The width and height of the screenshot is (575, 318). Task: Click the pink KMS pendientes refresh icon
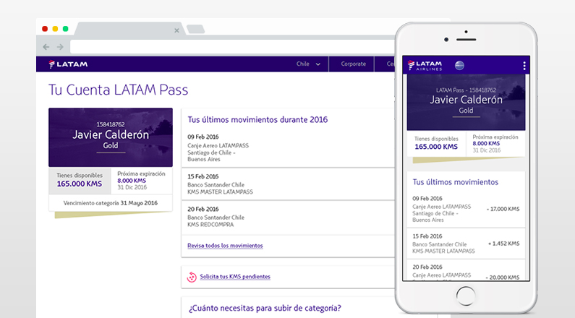pyautogui.click(x=192, y=277)
